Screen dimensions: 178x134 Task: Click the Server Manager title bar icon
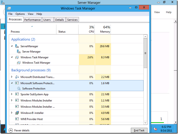point(3,2)
